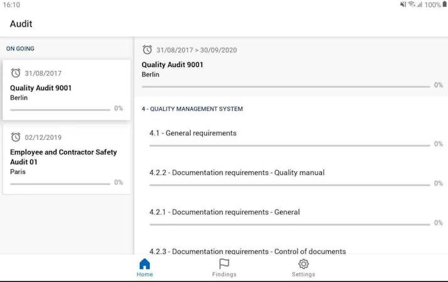Viewport: 448px width, 282px height.
Task: Open 4.2.2 Documentation requirements - Quality manual
Action: pos(237,173)
